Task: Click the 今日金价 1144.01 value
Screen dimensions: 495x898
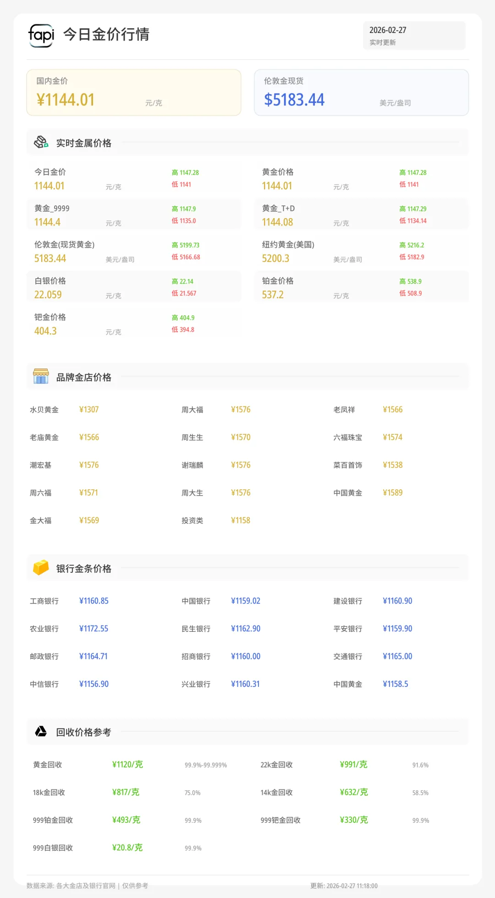Action: (x=49, y=186)
